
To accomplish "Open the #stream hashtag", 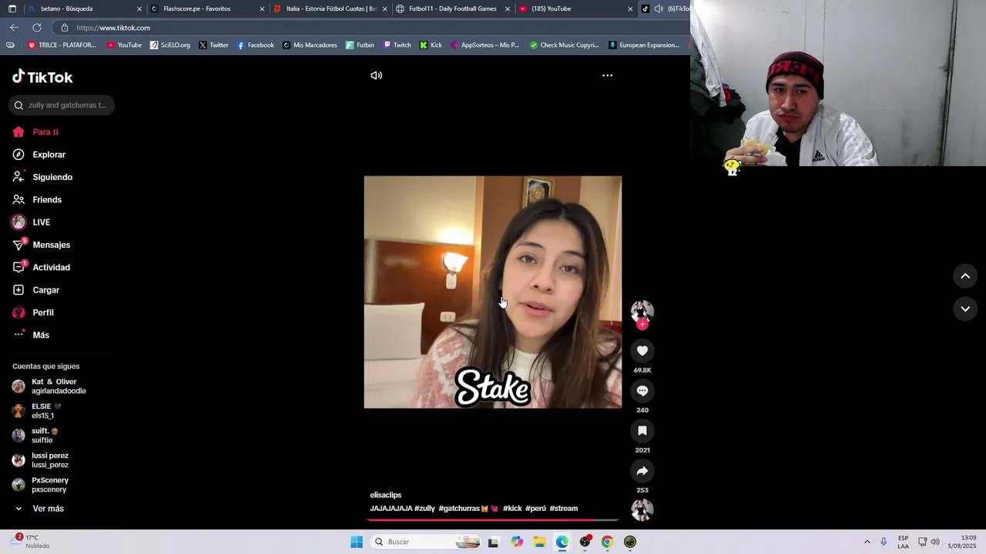I will coord(563,509).
